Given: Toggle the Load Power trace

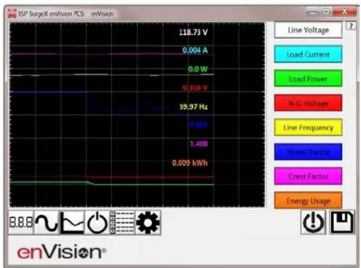Looking at the screenshot, I should (308, 79).
